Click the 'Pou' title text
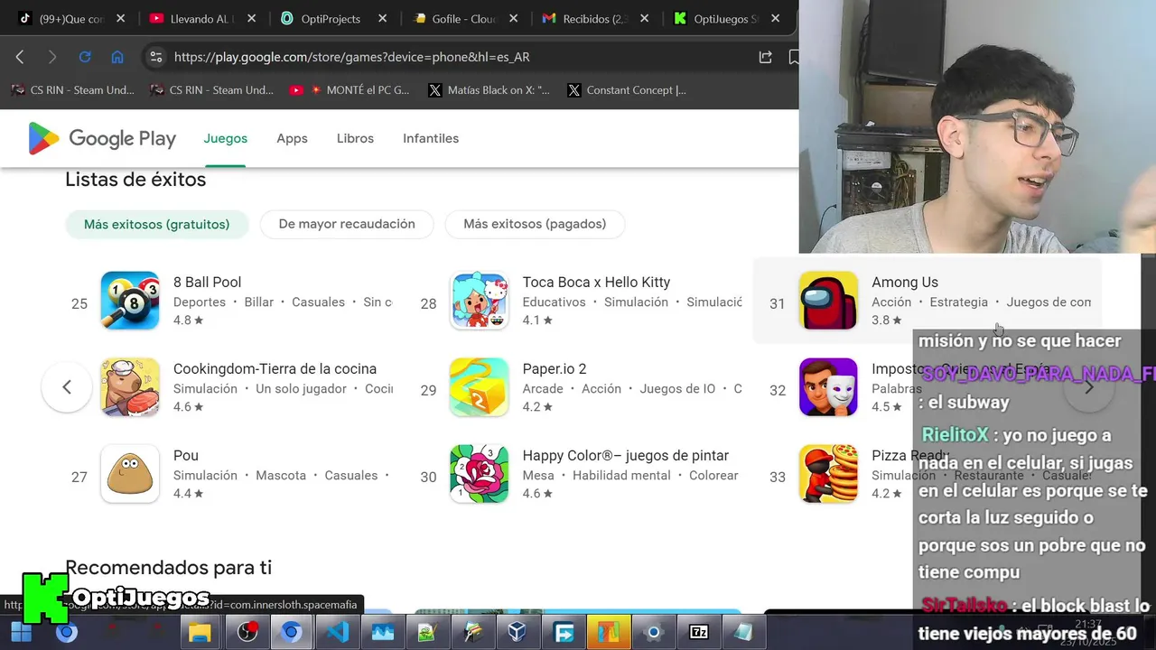 pos(186,455)
